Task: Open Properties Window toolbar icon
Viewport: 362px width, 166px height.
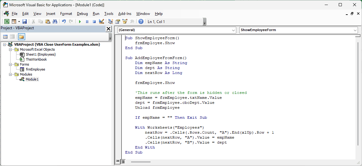Action: point(118,21)
